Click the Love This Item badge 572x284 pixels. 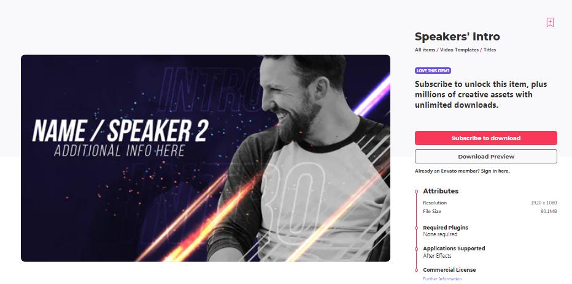433,70
